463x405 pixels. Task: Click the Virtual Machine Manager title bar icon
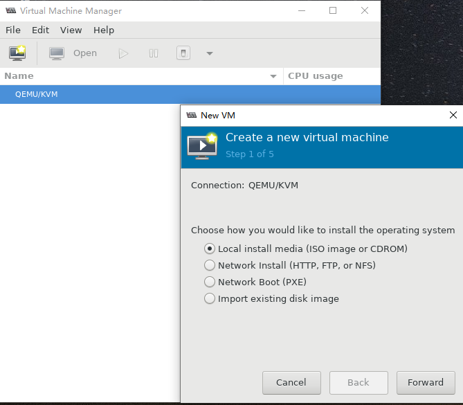[11, 10]
